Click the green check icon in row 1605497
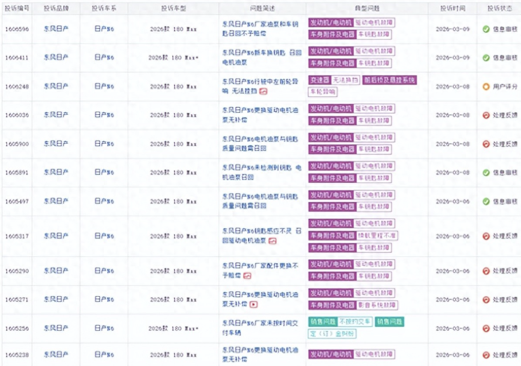The image size is (521, 366). (x=486, y=202)
